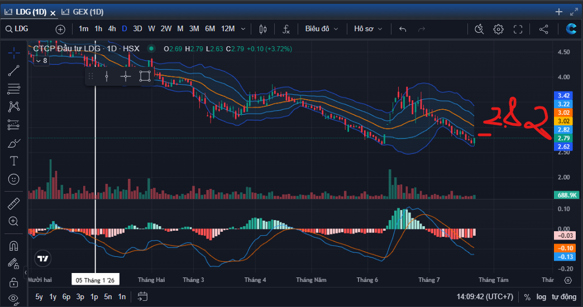Screen dimensions: 583x307
Task: Open the candlestick chart style menu
Action: (263, 29)
